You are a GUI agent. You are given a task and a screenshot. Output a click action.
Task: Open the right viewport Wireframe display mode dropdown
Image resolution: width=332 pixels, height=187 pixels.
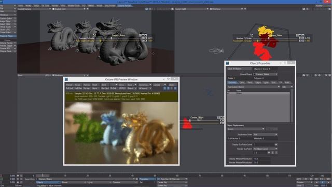pos(226,9)
